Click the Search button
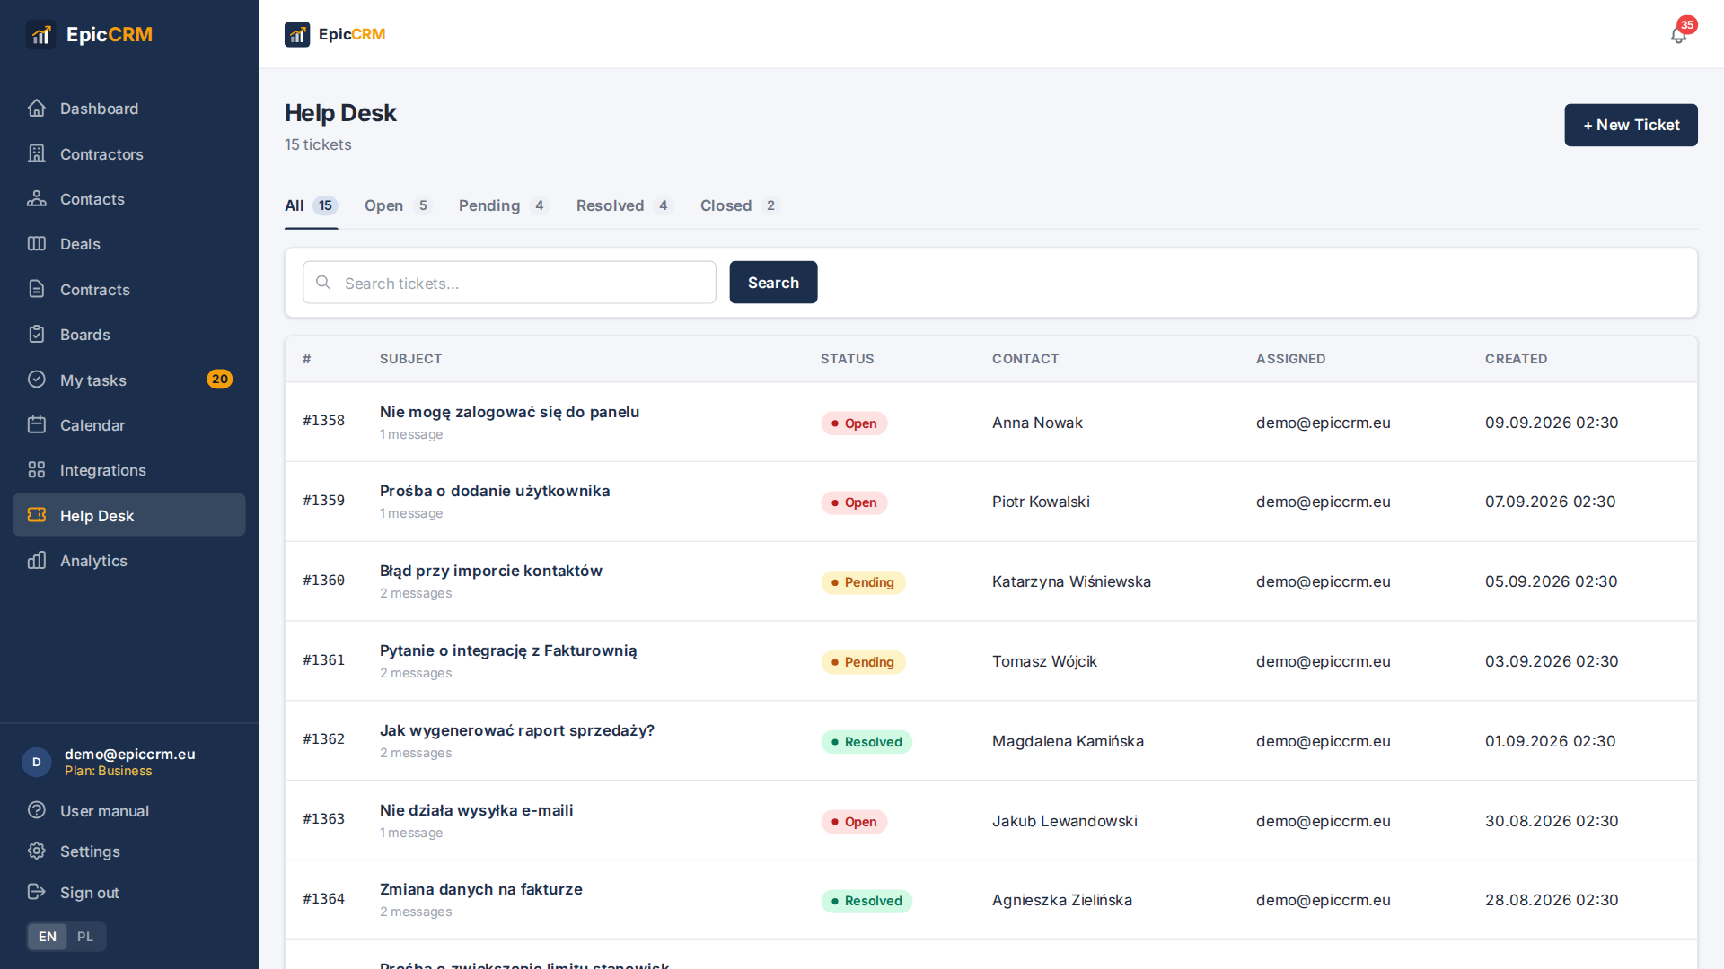This screenshot has height=969, width=1724. (773, 282)
